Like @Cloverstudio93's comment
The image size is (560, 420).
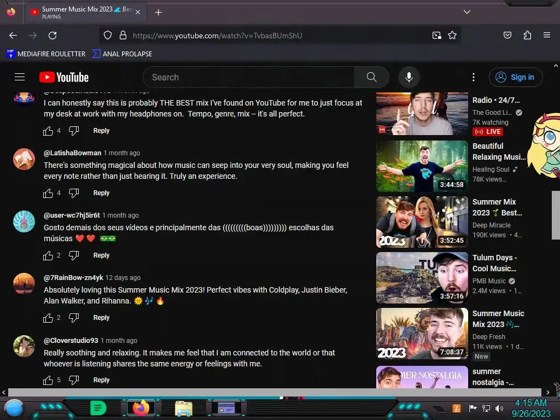coord(48,381)
